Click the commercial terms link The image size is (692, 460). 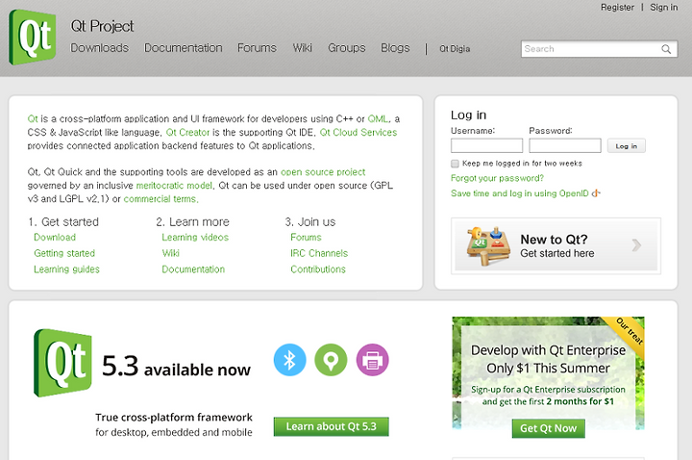click(x=161, y=199)
